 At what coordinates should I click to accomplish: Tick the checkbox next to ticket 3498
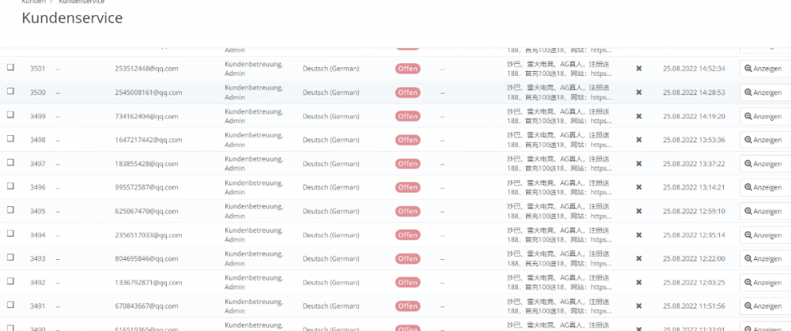10,139
